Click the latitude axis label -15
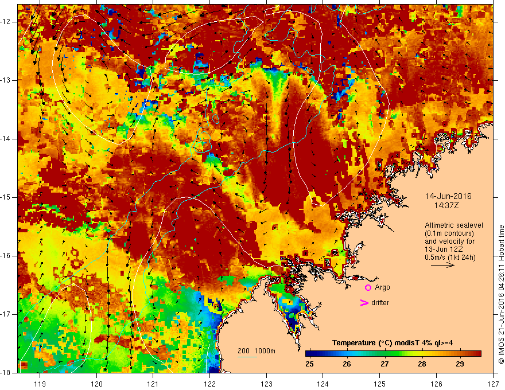The image size is (505, 390). click(6, 197)
